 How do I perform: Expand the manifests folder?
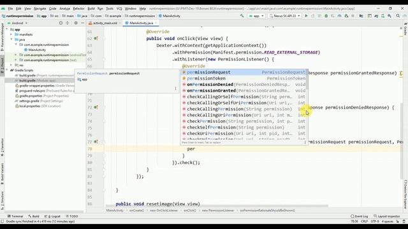coord(11,34)
